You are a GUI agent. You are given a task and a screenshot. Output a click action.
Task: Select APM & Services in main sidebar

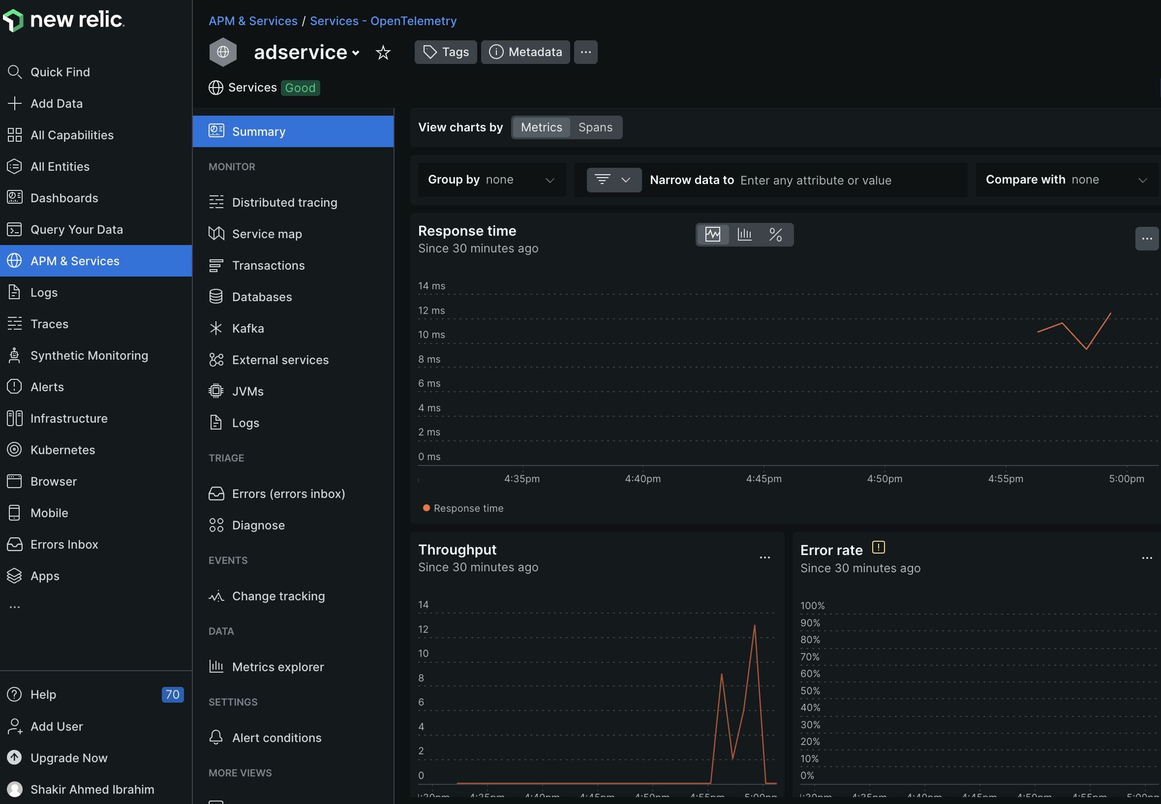point(96,261)
